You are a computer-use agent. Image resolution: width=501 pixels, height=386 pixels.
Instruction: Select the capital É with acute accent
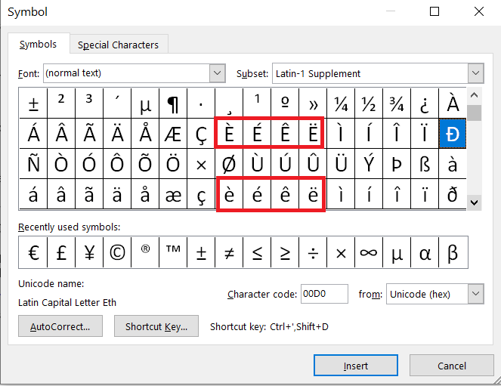(257, 134)
